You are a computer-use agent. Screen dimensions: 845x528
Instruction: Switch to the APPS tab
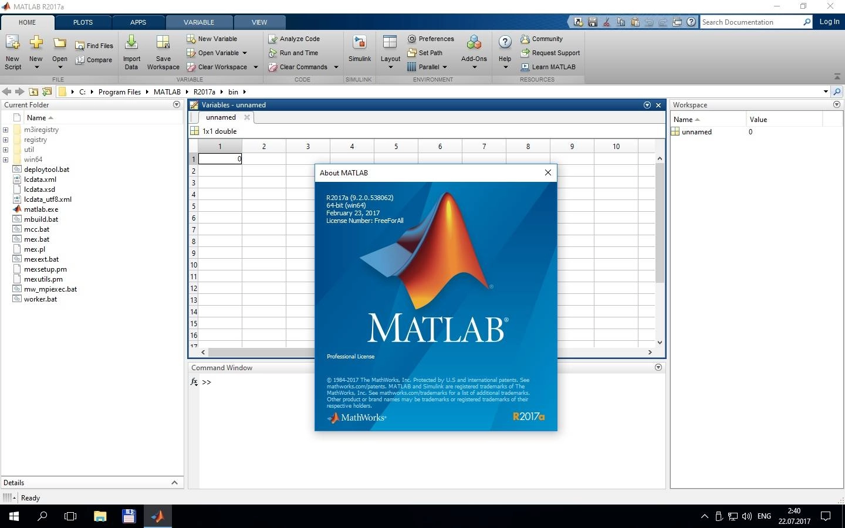[138, 22]
